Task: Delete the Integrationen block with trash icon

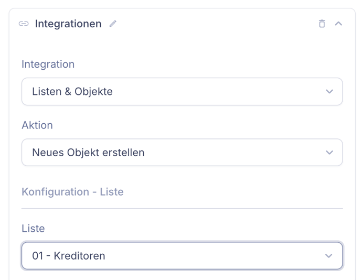Action: [322, 24]
